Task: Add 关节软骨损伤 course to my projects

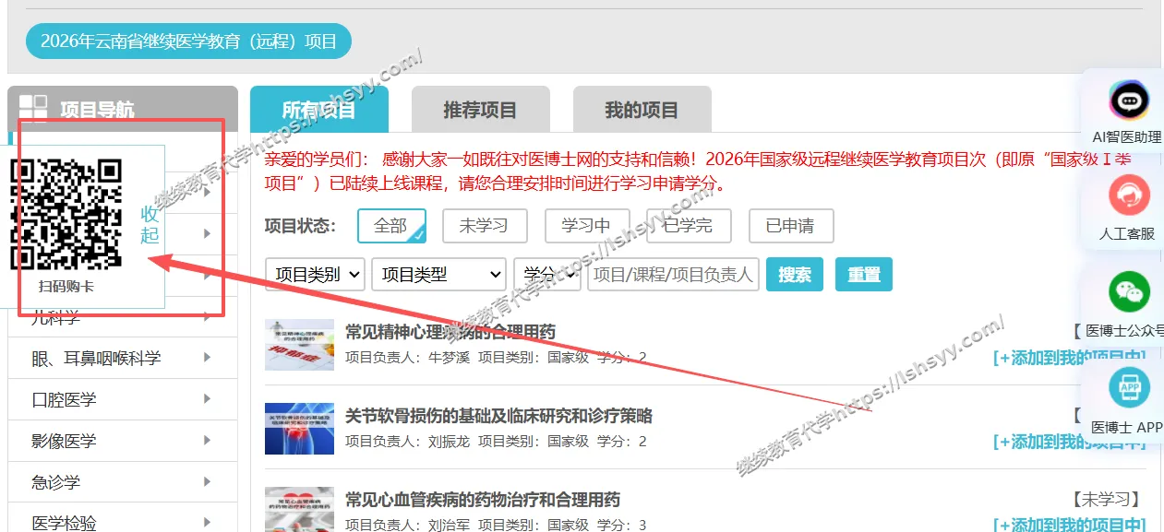Action: (1069, 442)
